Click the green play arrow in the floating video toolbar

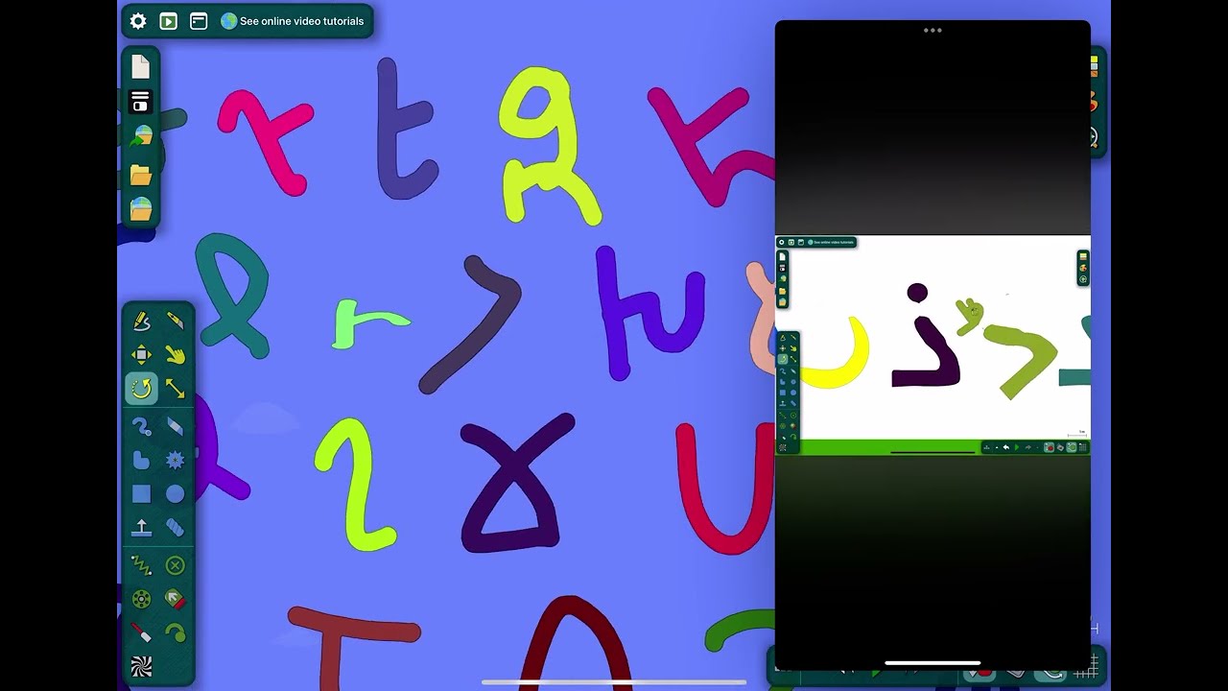(x=1017, y=447)
